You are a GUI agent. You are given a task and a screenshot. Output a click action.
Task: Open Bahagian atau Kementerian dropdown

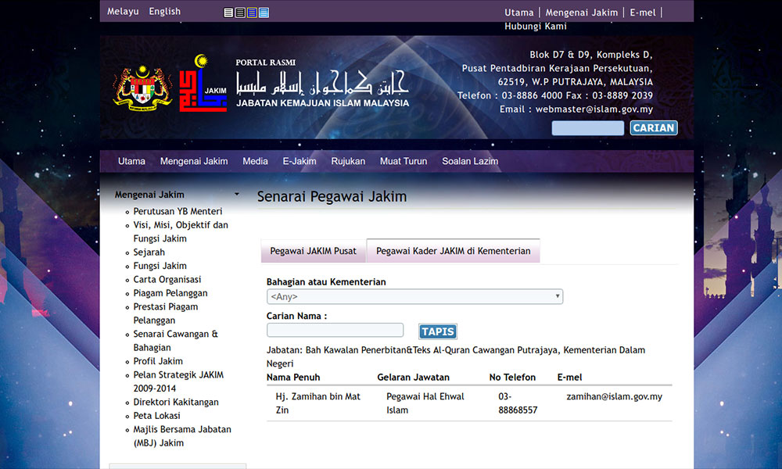point(414,296)
